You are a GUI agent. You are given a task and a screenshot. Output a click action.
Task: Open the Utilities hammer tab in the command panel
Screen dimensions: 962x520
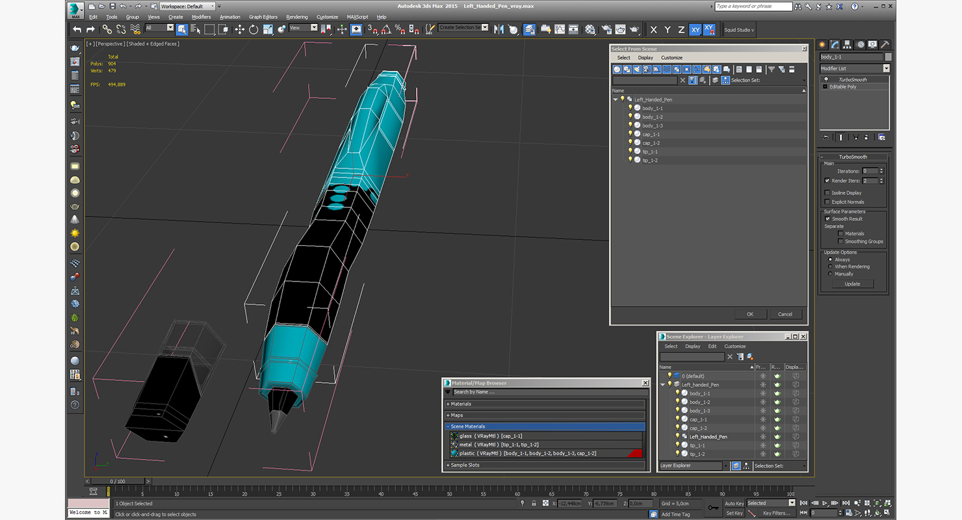tap(885, 45)
